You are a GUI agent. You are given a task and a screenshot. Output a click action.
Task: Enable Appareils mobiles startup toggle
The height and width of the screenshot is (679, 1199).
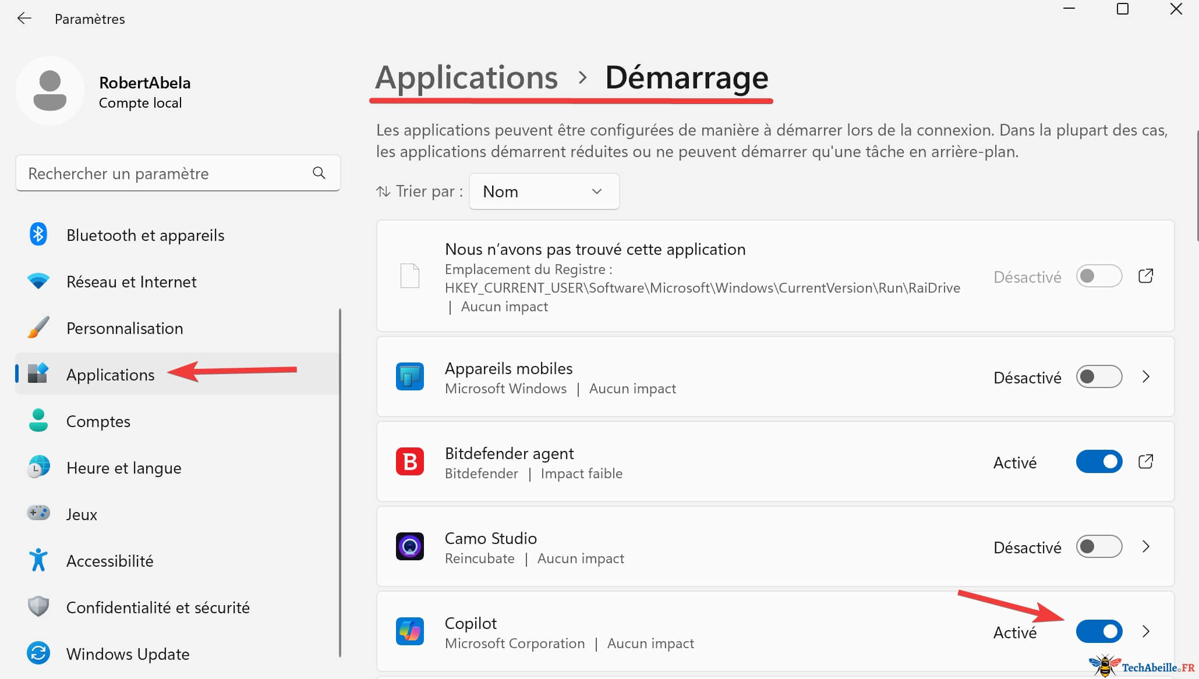click(x=1098, y=377)
